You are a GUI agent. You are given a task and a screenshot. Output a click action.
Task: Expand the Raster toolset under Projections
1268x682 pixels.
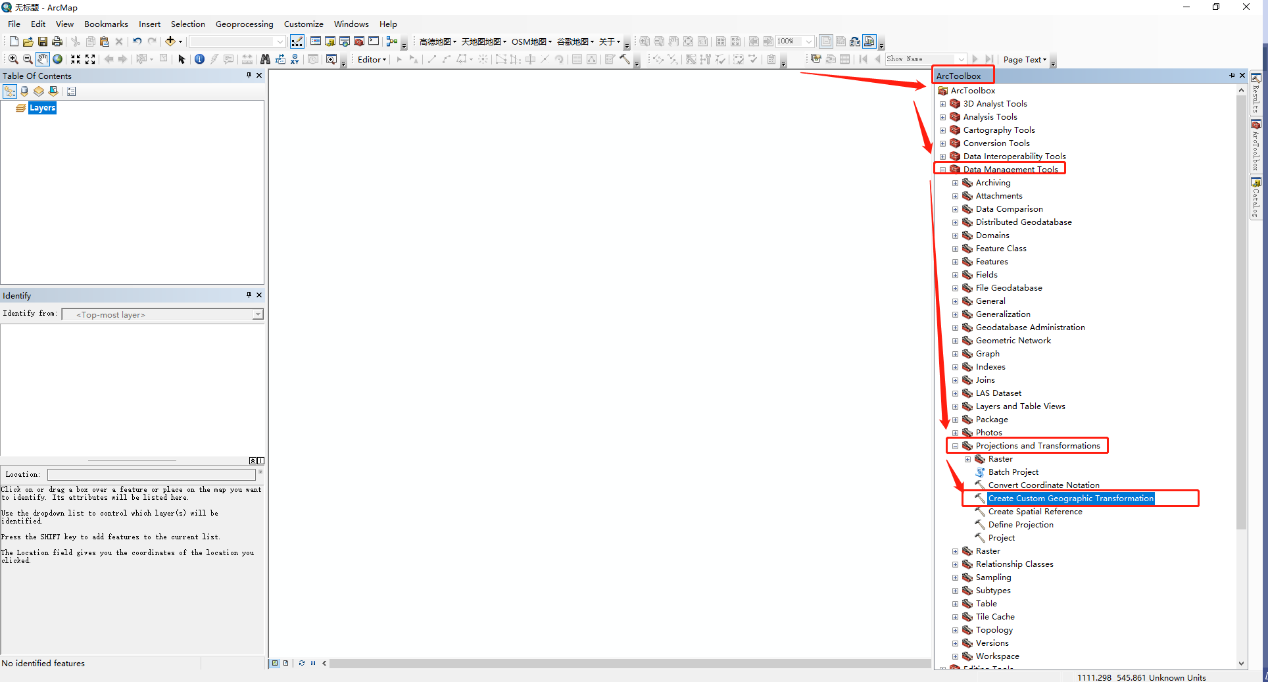tap(967, 459)
